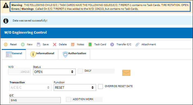
Task: Click the Notes button label
Action: (x=81, y=44)
